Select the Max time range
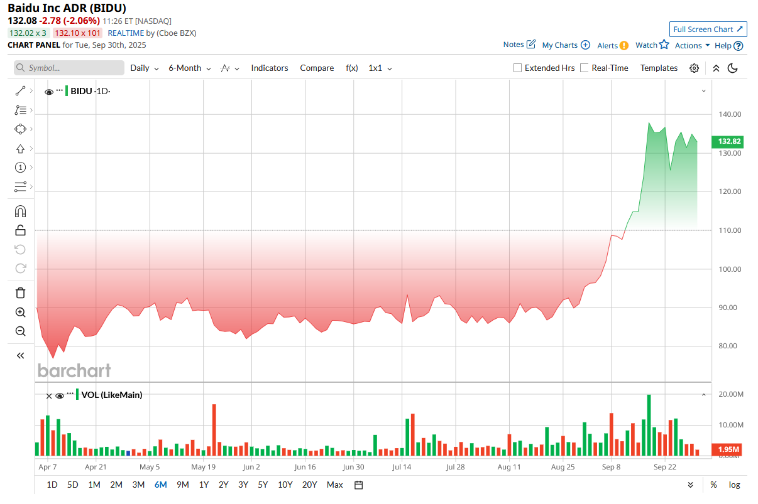The height and width of the screenshot is (504, 758). click(x=335, y=485)
